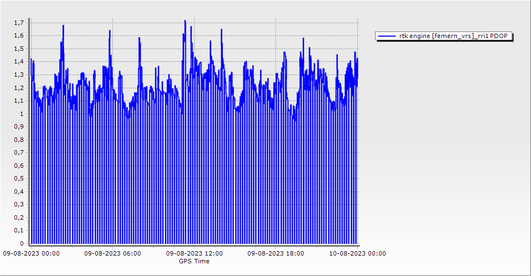Click the '1' y-axis tick label
Viewport: 531px width, 276px height.
tap(22, 114)
